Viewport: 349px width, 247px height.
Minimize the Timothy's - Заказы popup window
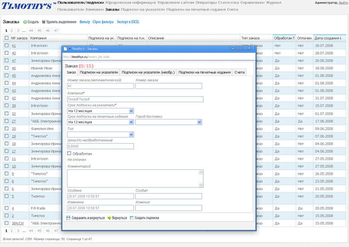pyautogui.click(x=233, y=48)
